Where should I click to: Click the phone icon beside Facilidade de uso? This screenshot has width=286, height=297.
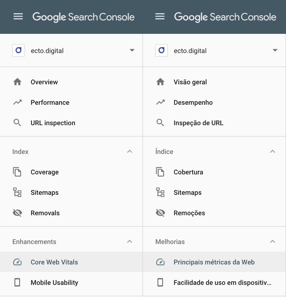pos(160,282)
